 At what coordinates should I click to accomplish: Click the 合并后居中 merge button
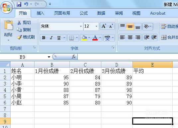(169, 37)
